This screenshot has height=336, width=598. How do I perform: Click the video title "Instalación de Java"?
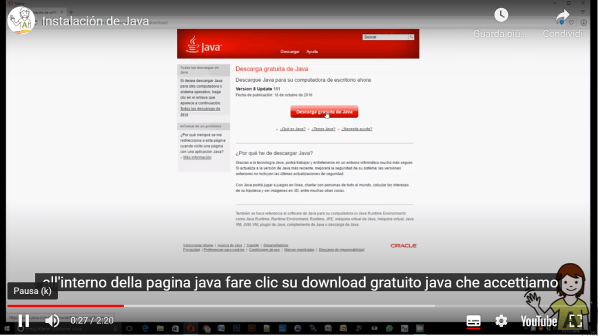pos(95,21)
